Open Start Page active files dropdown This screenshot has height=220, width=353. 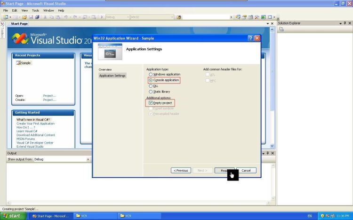[268, 23]
